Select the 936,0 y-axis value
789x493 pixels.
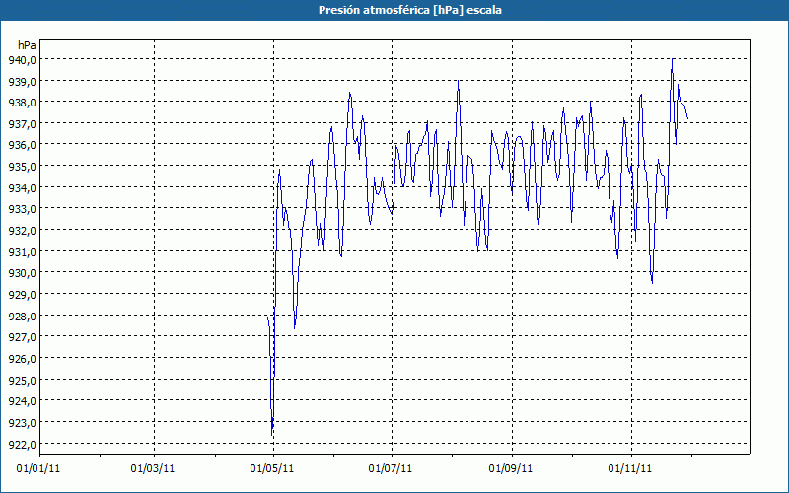(x=22, y=145)
